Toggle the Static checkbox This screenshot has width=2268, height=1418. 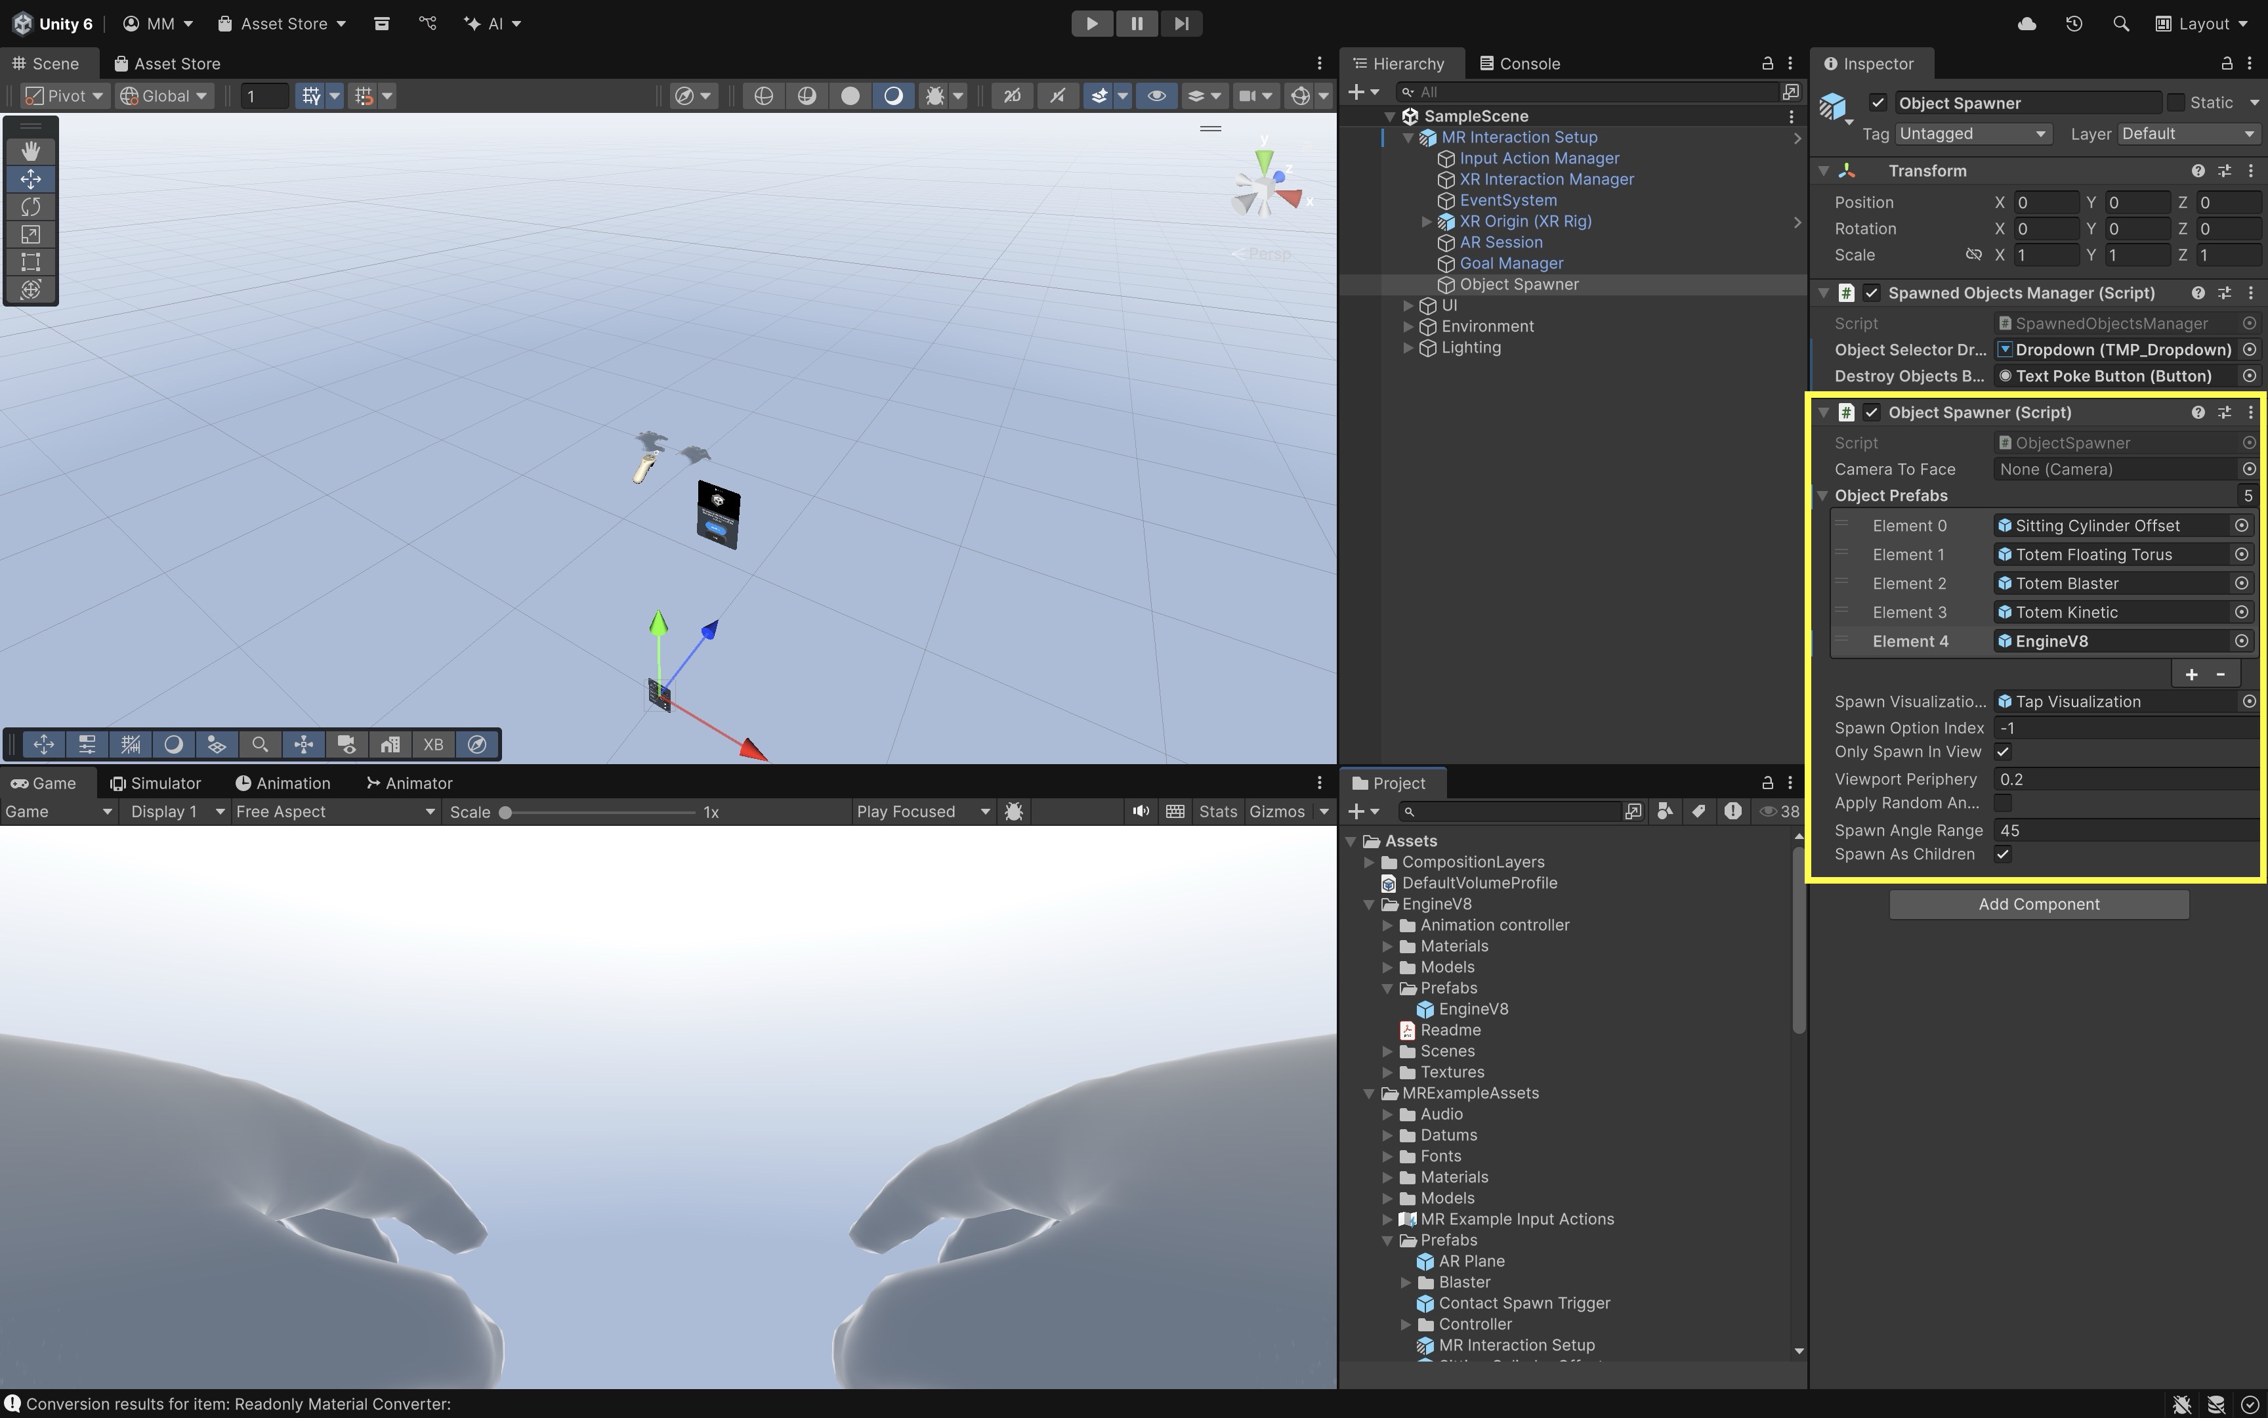pos(2175,102)
